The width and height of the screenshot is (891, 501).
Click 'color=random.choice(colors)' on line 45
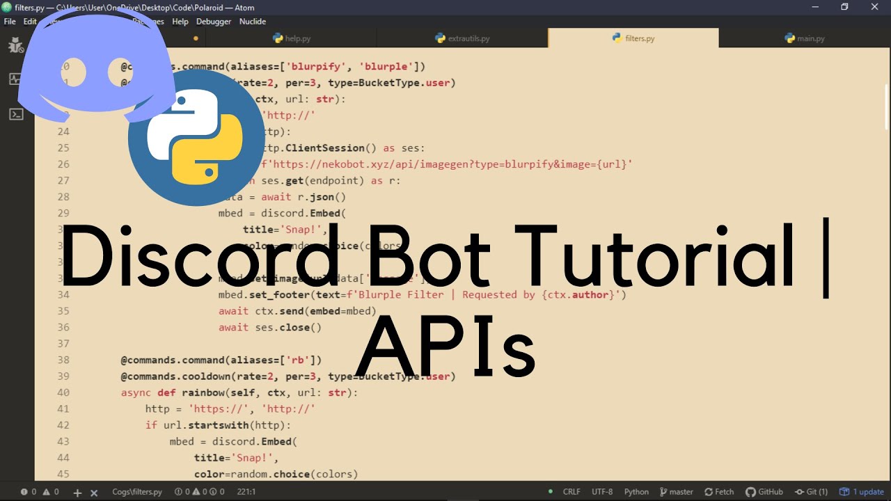point(276,474)
